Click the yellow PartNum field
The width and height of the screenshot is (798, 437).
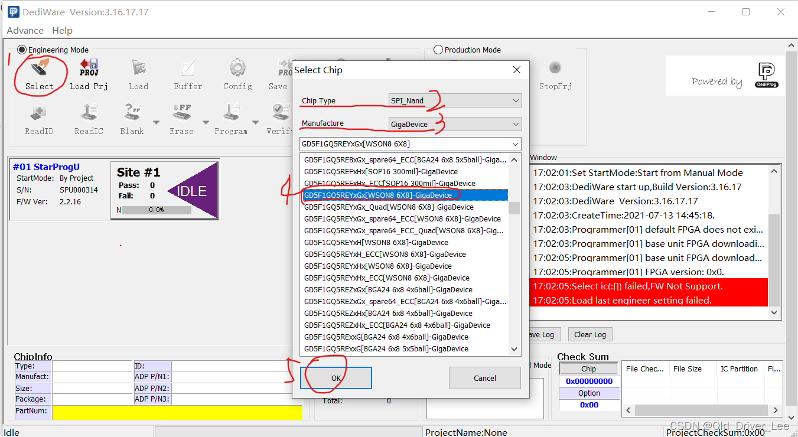coord(177,412)
